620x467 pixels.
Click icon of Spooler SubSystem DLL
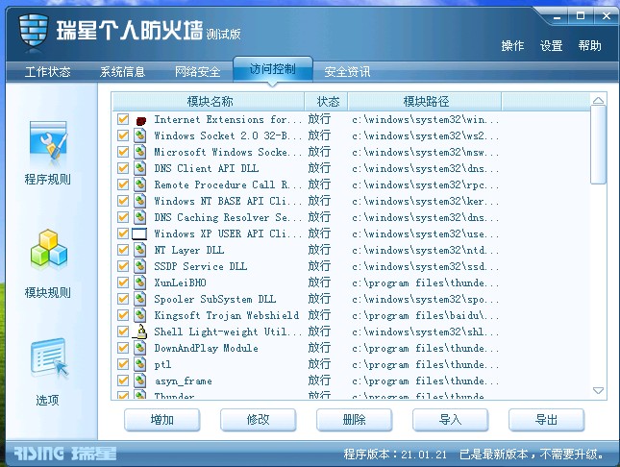[139, 299]
